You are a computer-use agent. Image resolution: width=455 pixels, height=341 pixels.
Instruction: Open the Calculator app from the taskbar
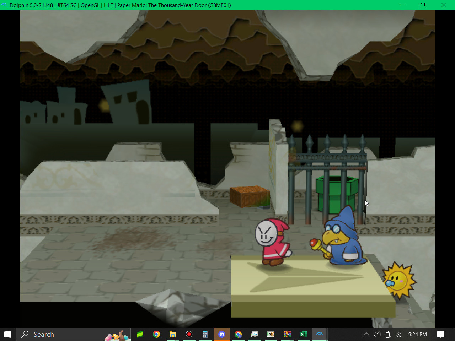[205, 334]
